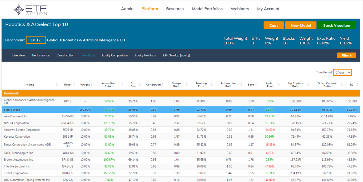The width and height of the screenshot is (363, 182).
Task: Click the Filter button
Action: pyautogui.click(x=346, y=55)
